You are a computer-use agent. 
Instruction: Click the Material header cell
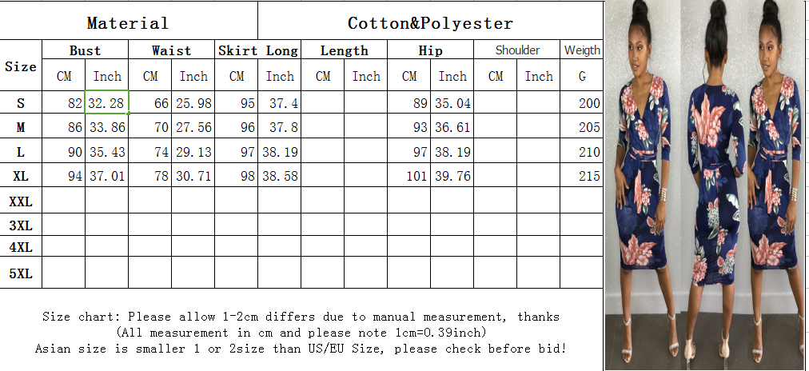click(128, 22)
